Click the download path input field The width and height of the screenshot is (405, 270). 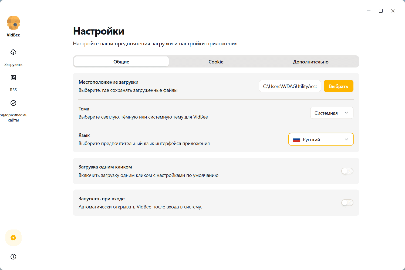(290, 86)
